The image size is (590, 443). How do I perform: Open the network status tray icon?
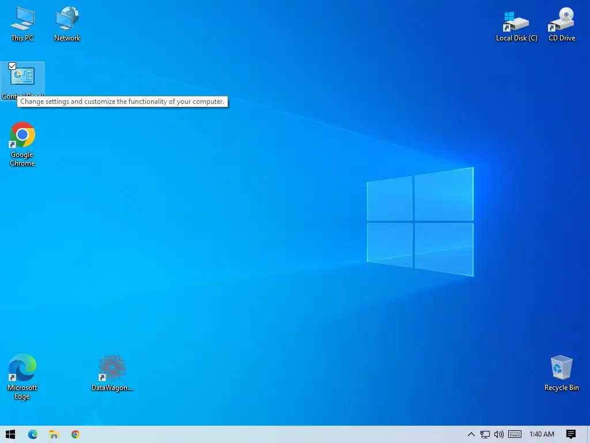point(485,434)
